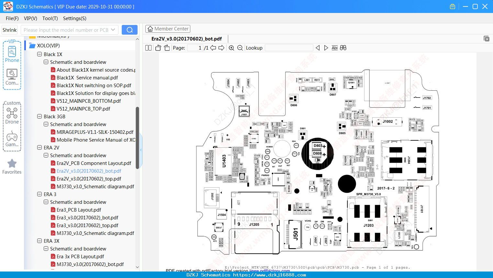Open Era2V_PCB Component Layout.pdf

(94, 163)
